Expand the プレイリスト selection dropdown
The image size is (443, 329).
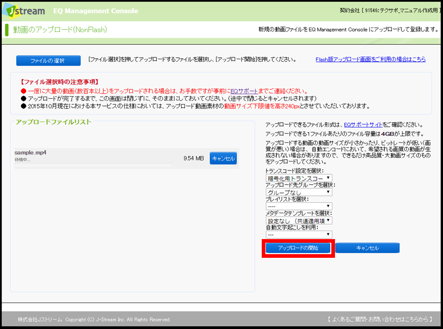point(298,206)
